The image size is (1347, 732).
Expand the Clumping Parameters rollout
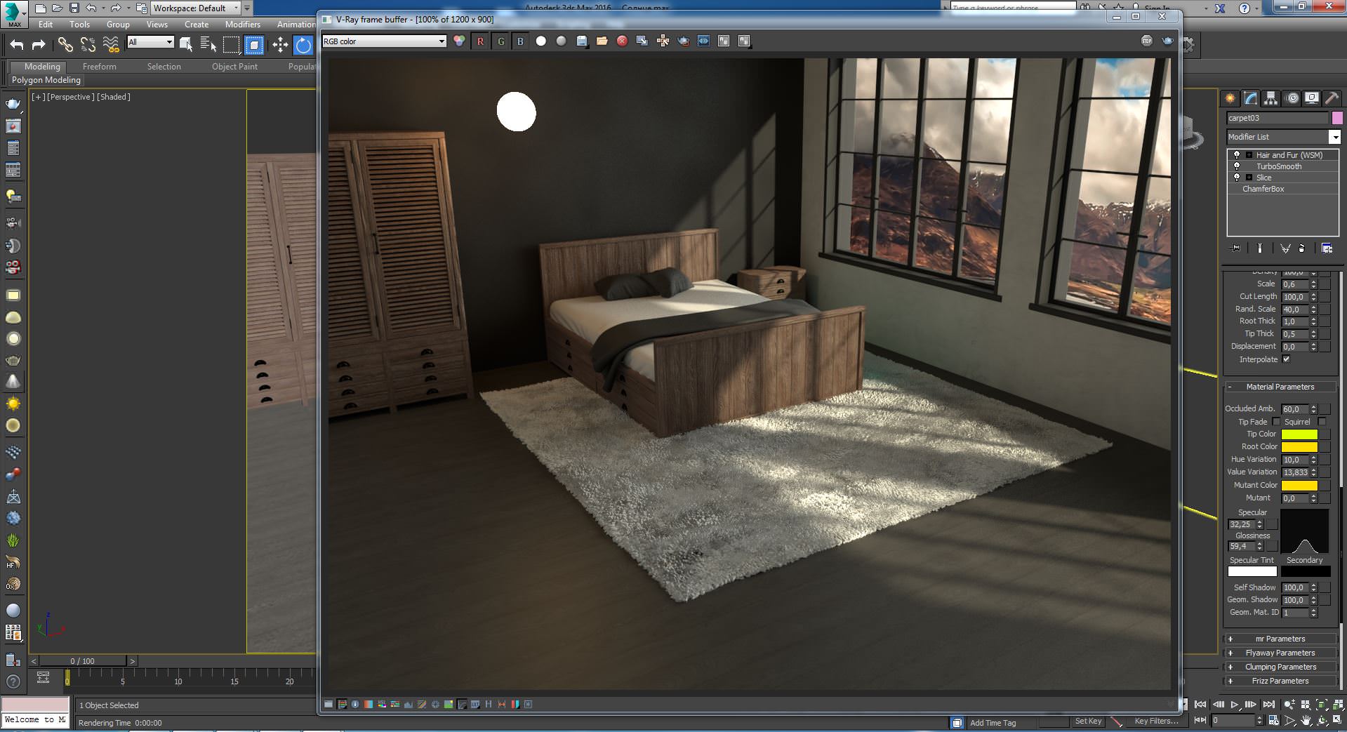[1280, 667]
